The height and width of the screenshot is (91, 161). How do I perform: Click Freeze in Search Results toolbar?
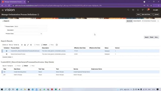[x=37, y=45]
